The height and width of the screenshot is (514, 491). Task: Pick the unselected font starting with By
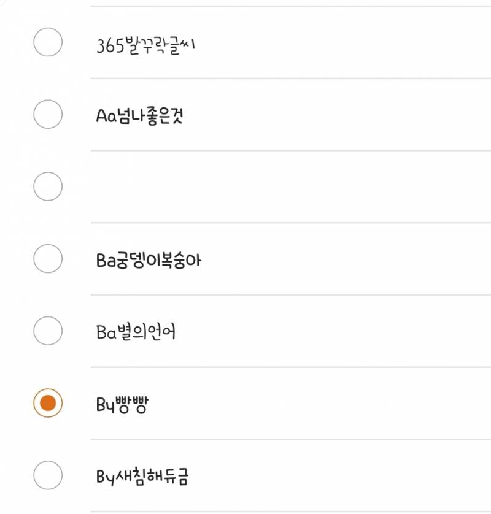47,475
